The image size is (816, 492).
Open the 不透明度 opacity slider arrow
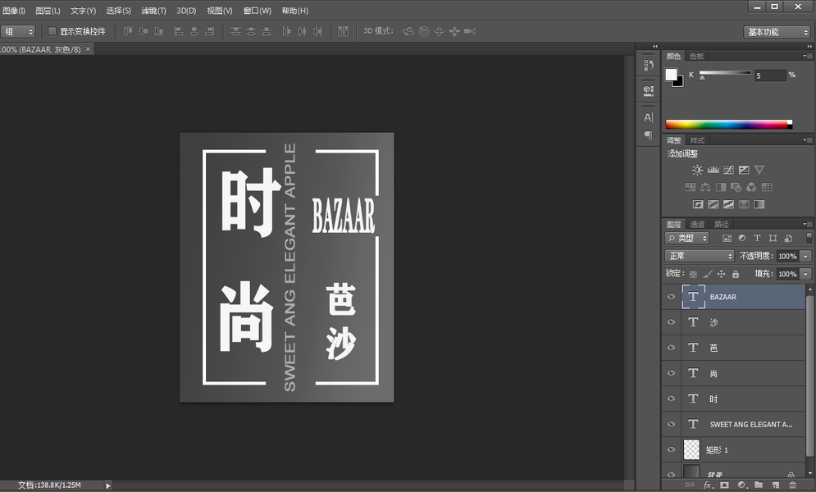[806, 256]
